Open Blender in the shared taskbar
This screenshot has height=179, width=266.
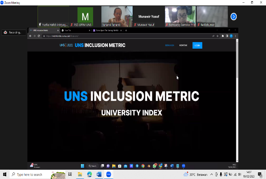tap(149, 166)
